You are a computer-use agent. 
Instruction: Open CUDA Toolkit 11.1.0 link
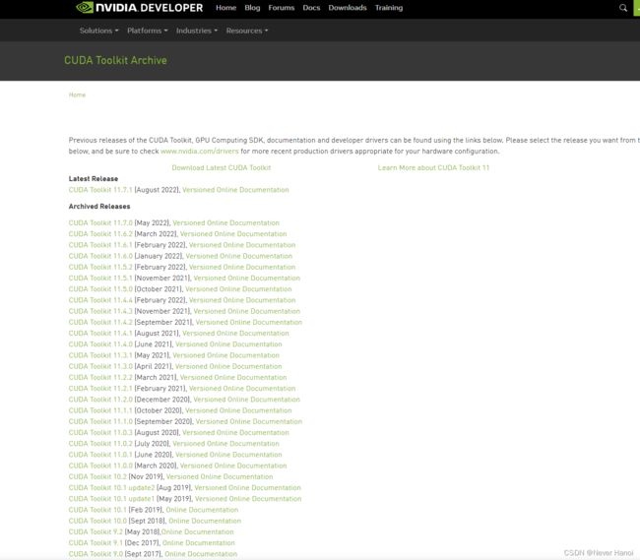coord(100,421)
